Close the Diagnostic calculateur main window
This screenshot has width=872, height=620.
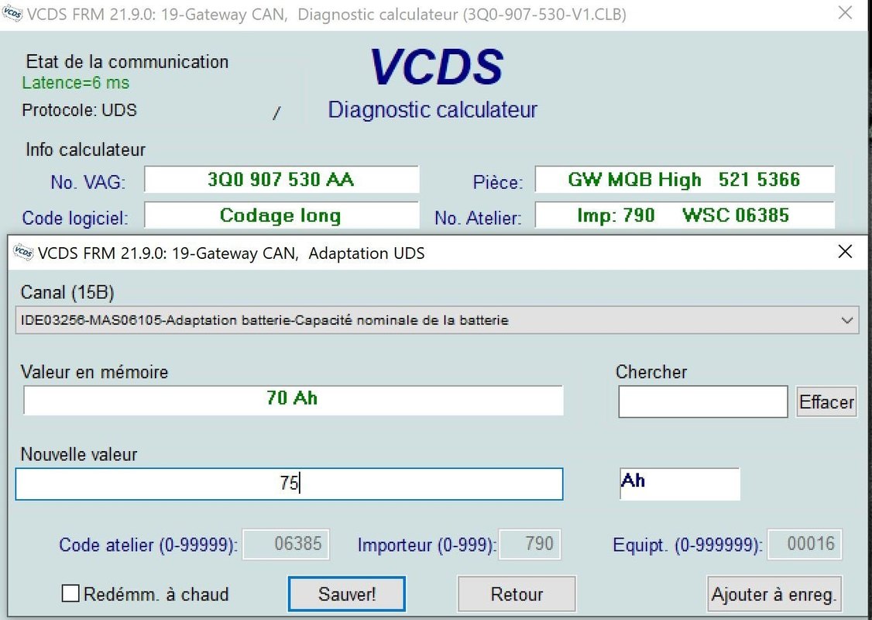(845, 13)
